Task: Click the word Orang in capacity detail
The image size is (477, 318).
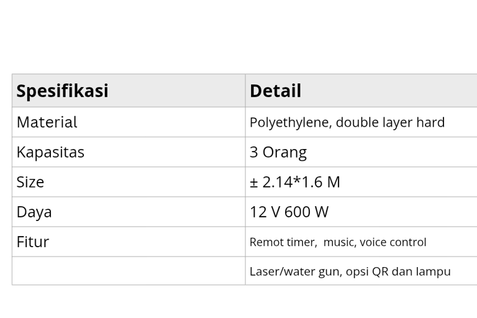Action: [284, 152]
